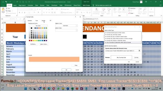Click the Italic I icon
163x91 pixels.
[22, 12]
